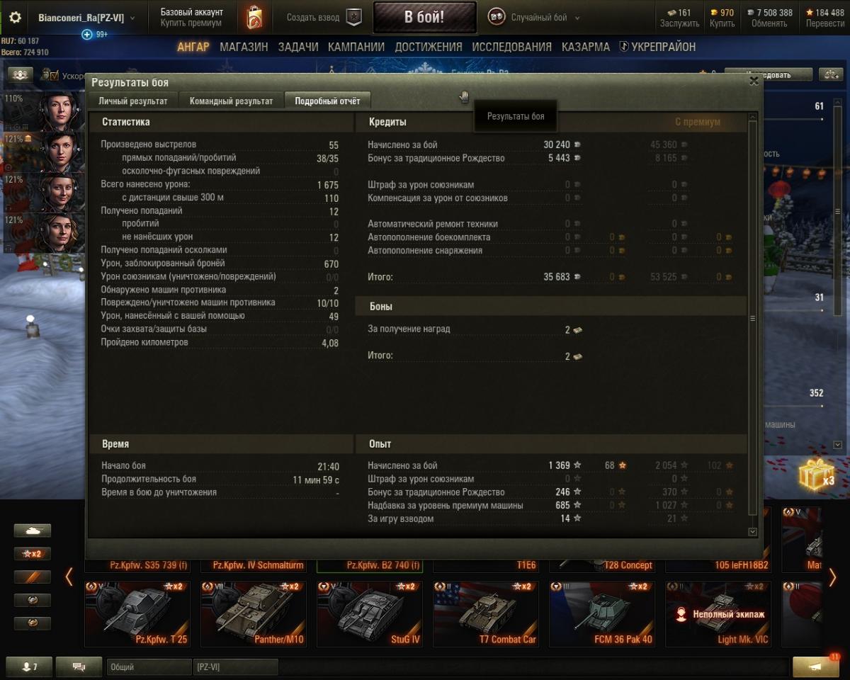Click the С премиум column header

[x=698, y=122]
